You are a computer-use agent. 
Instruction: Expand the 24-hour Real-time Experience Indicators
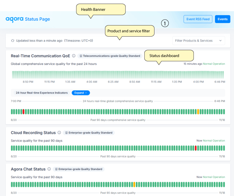tap(81, 93)
